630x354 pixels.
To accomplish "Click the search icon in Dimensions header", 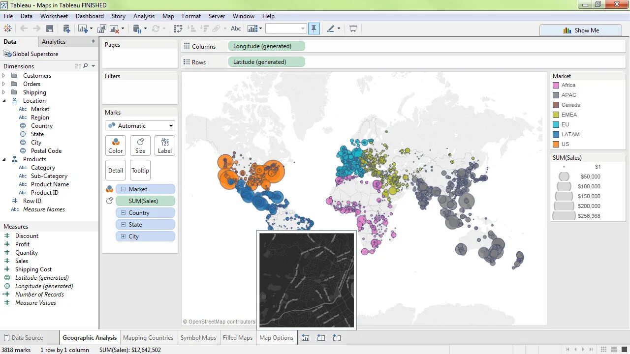I will pos(85,66).
